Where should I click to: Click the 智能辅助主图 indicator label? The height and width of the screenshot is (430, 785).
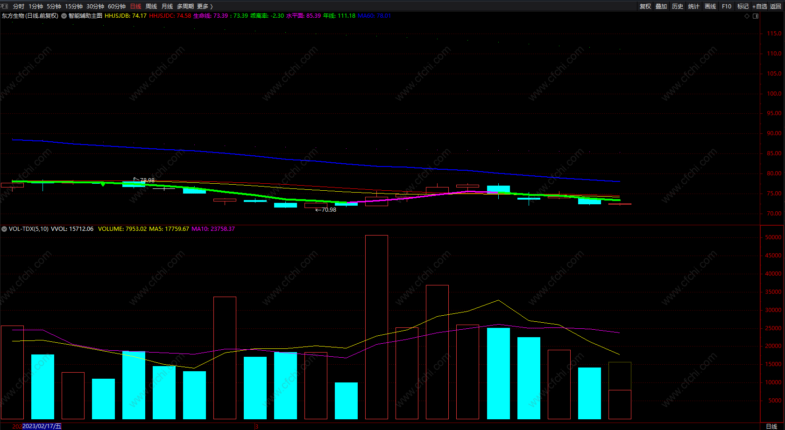[x=85, y=16]
